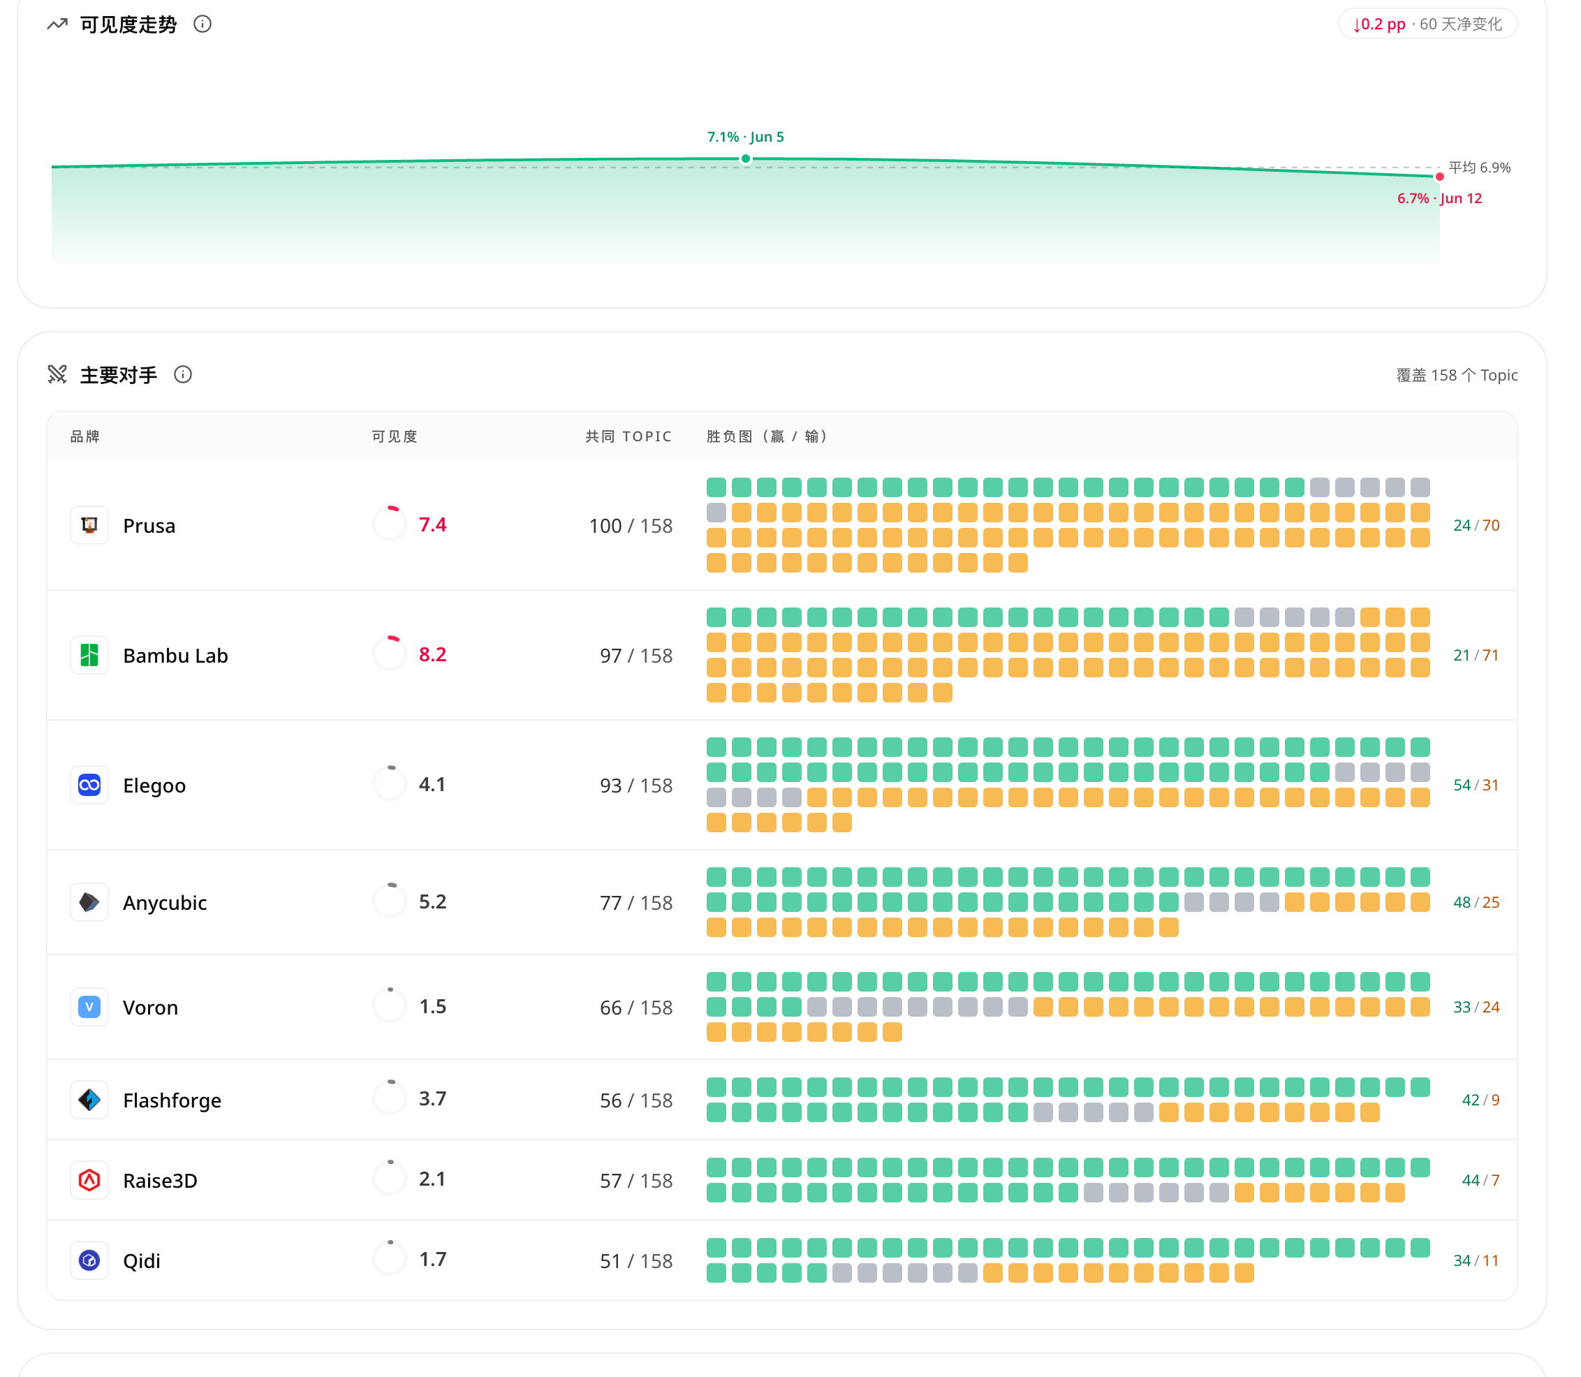The image size is (1581, 1377).
Task: Open the Raise3D brand name
Action: pyautogui.click(x=160, y=1180)
